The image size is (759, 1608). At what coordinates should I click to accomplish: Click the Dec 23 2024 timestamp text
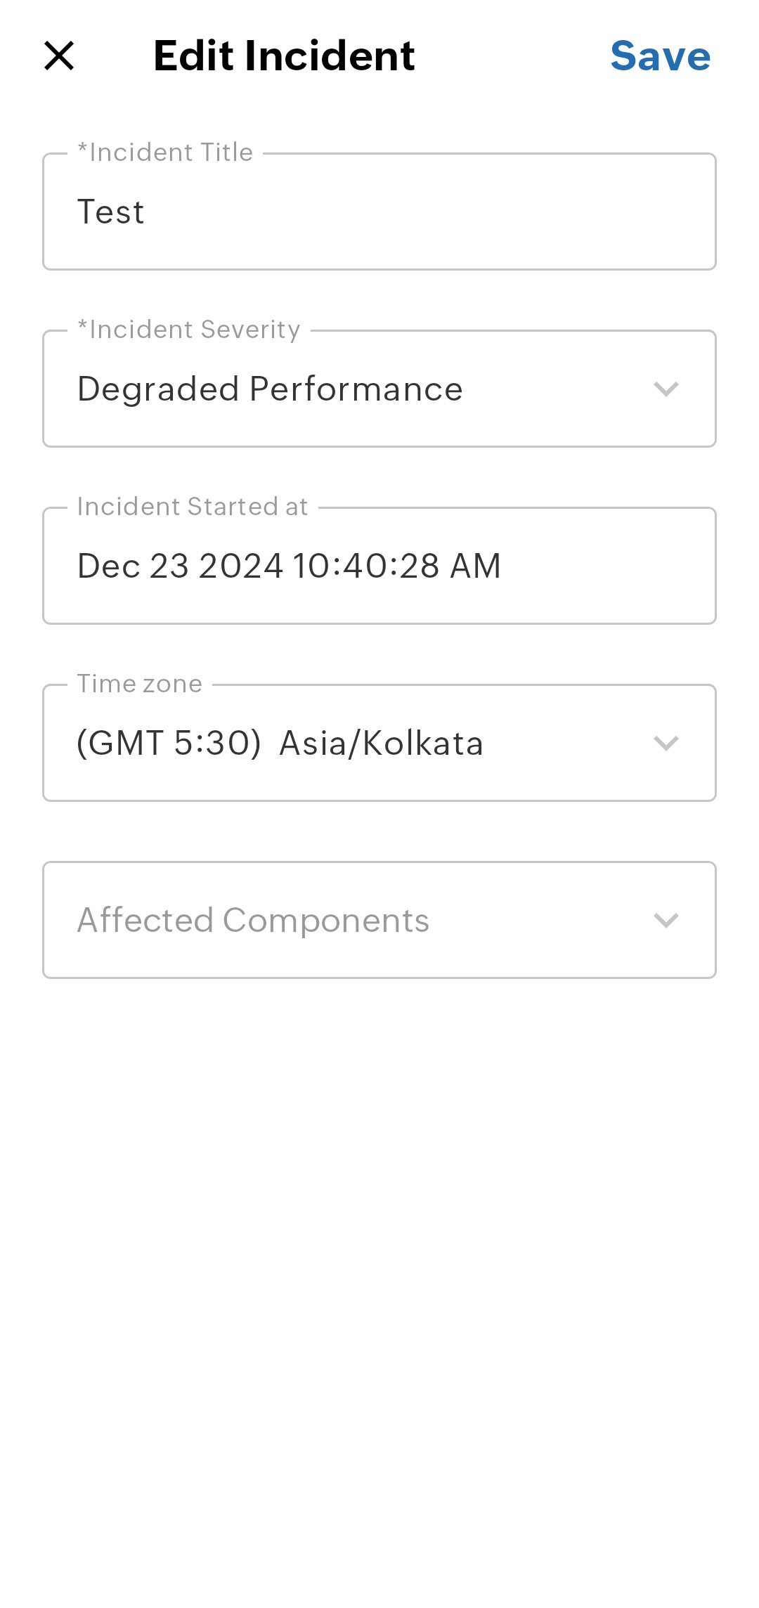[x=289, y=566]
